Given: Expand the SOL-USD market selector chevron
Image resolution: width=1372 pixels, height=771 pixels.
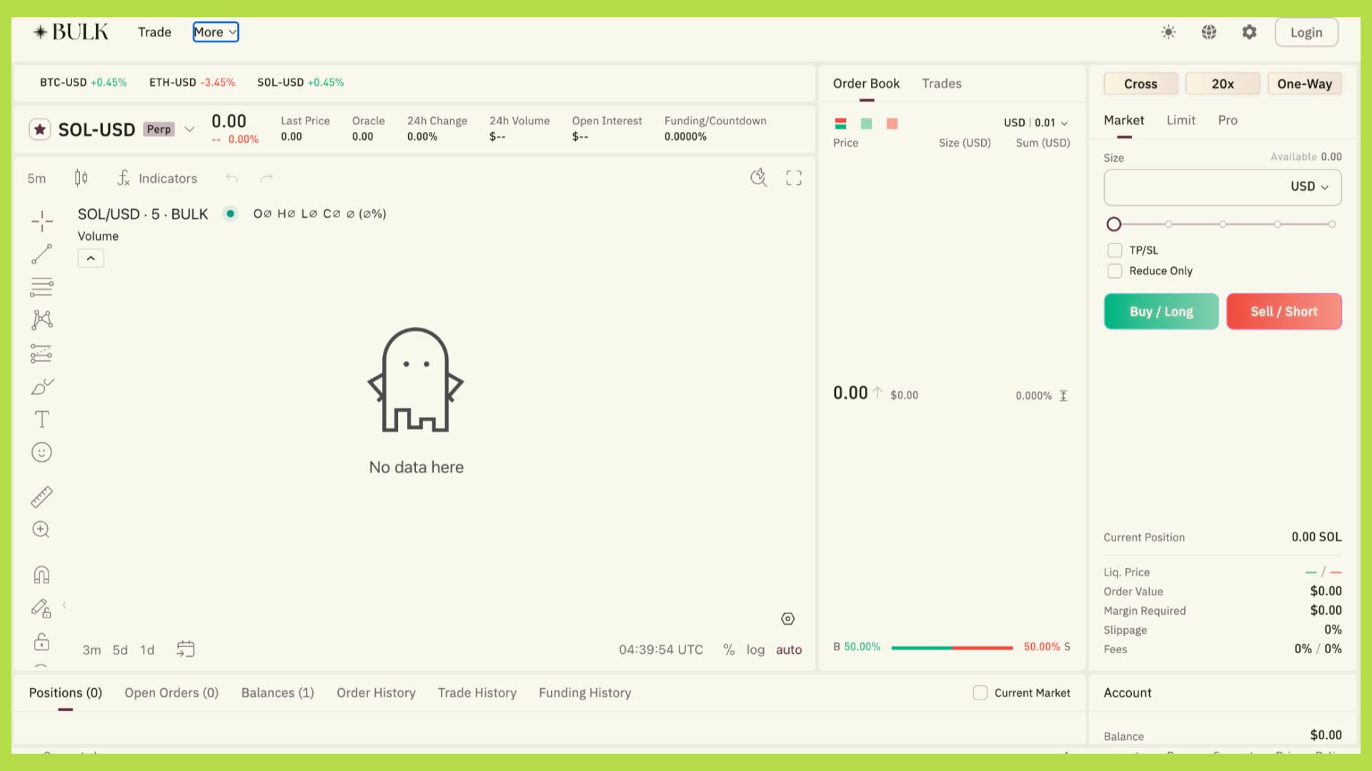Looking at the screenshot, I should coord(189,129).
